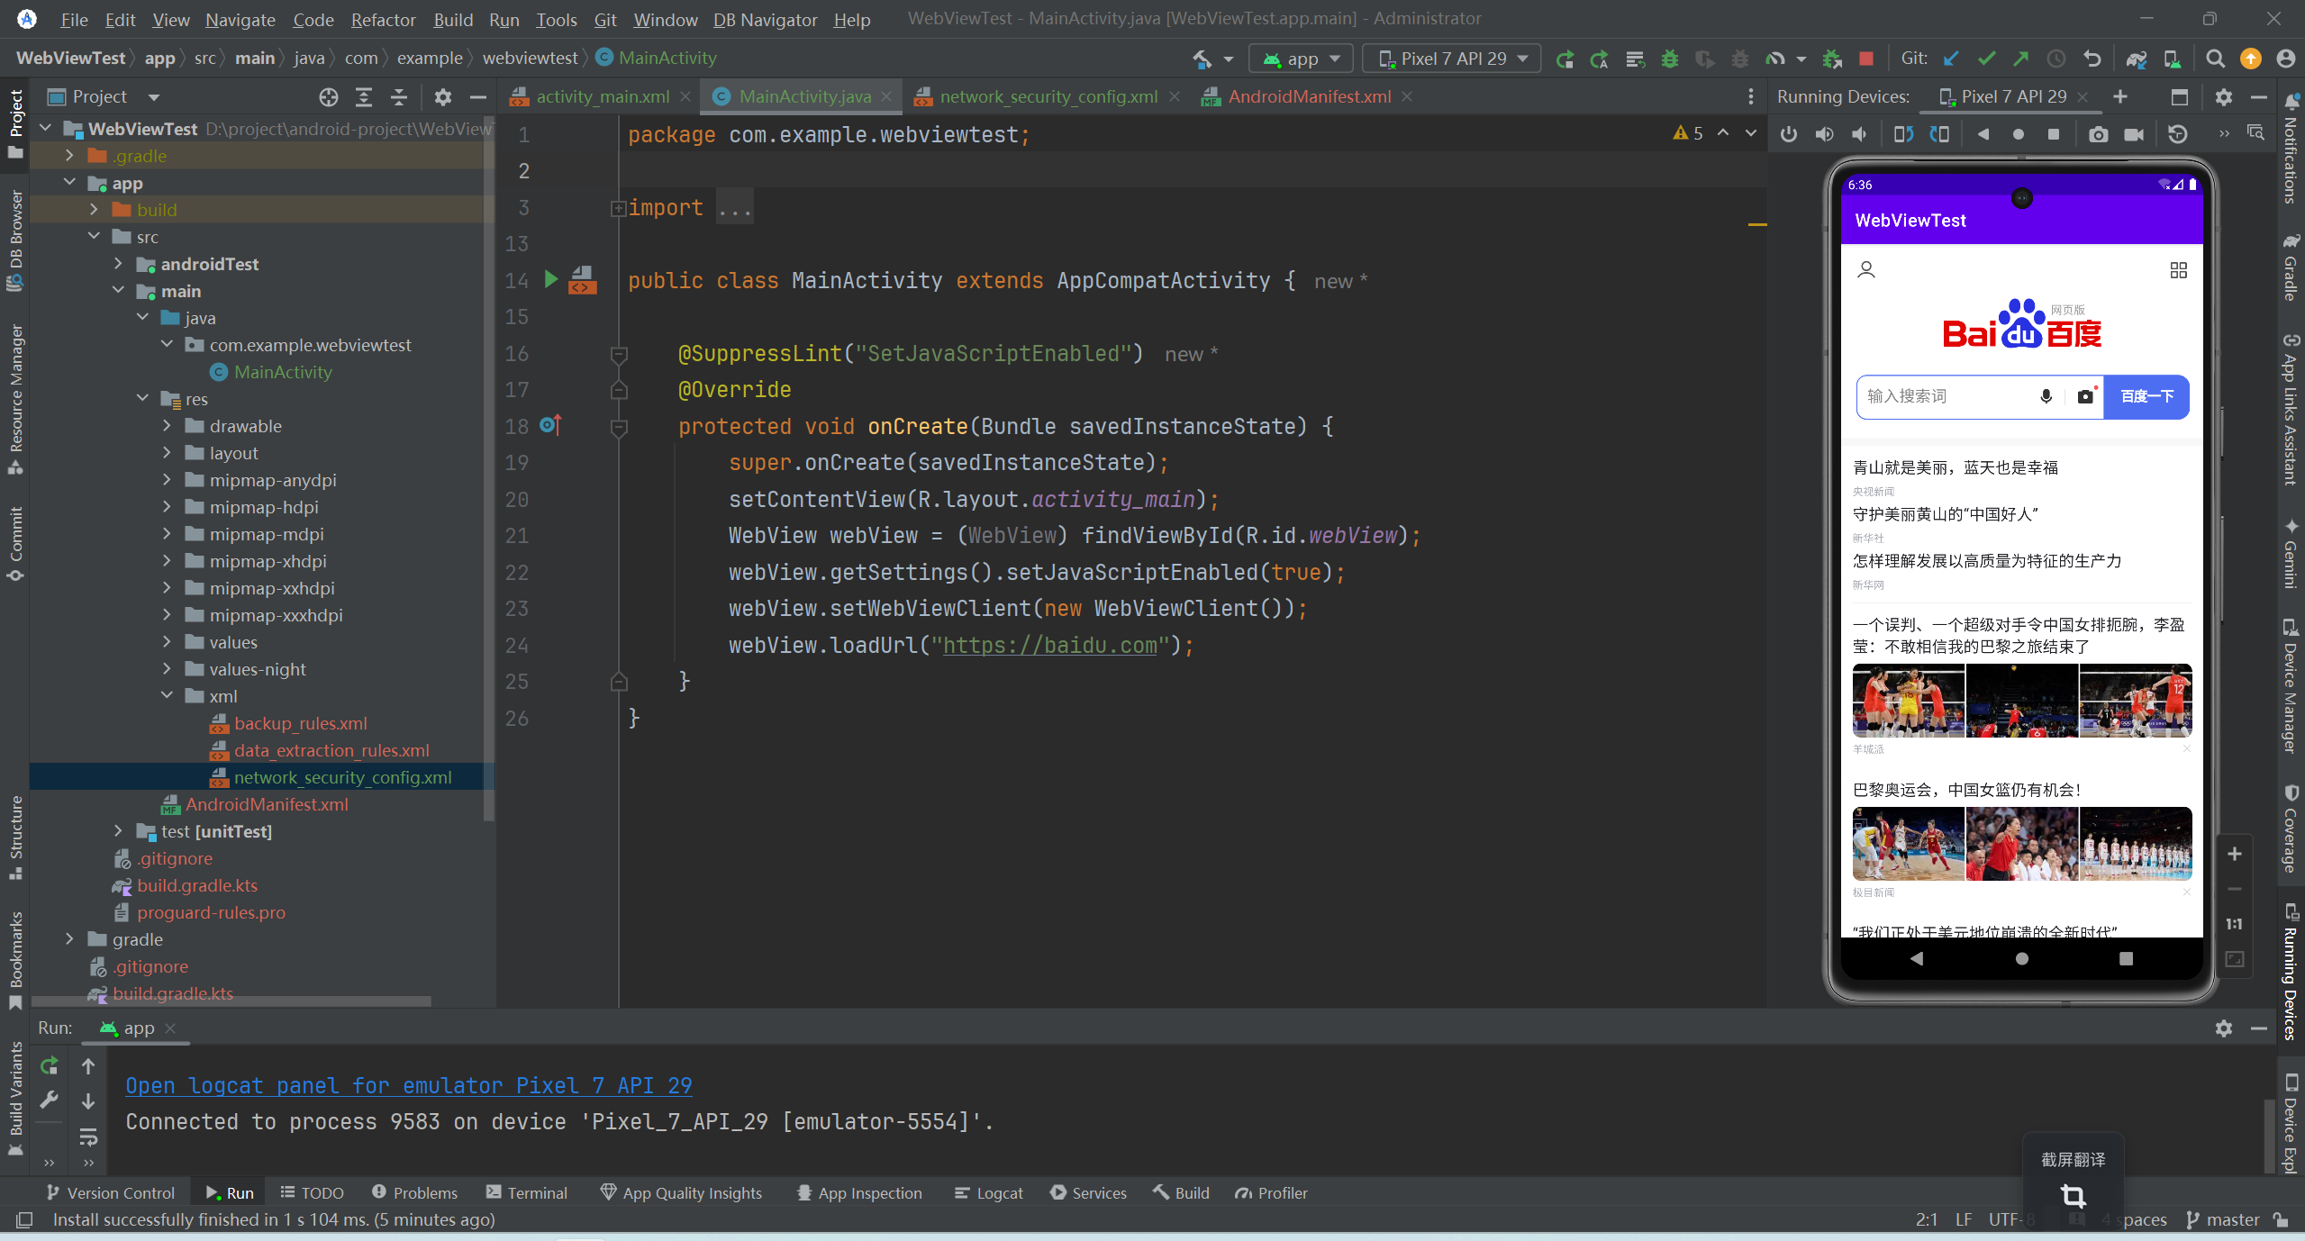
Task: Expand the res directory tree item
Action: click(144, 397)
